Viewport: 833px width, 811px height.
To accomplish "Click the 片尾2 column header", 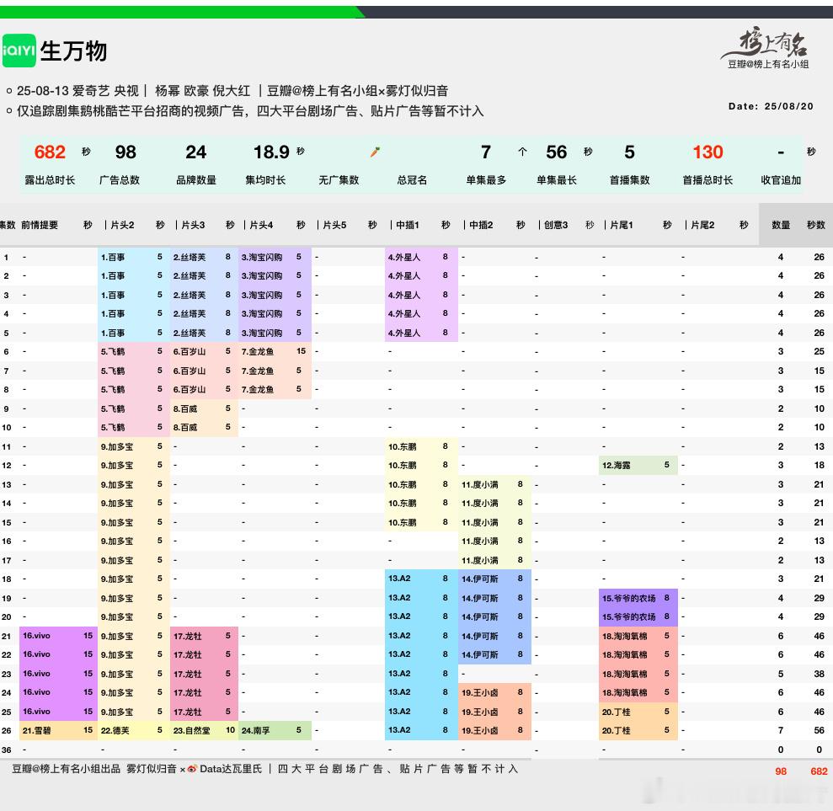I will point(702,225).
